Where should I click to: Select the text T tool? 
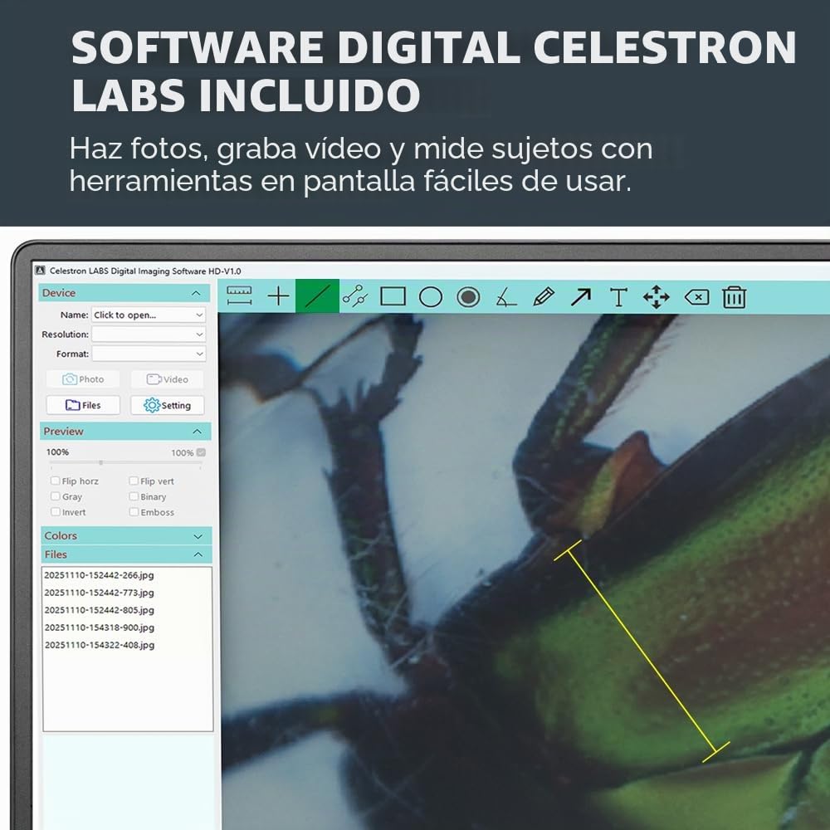pyautogui.click(x=618, y=297)
